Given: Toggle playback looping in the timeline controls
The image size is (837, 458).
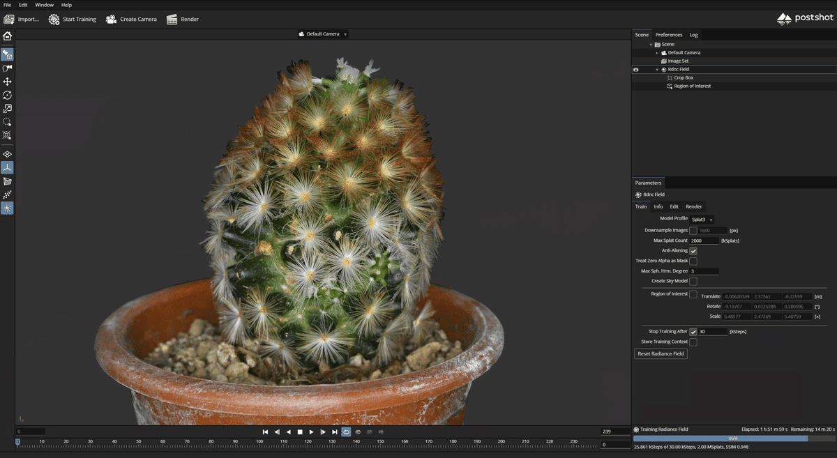Looking at the screenshot, I should [346, 432].
